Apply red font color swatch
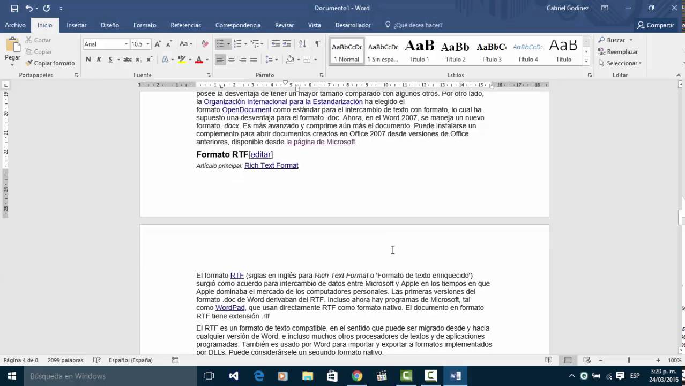The image size is (685, 386). click(x=199, y=60)
